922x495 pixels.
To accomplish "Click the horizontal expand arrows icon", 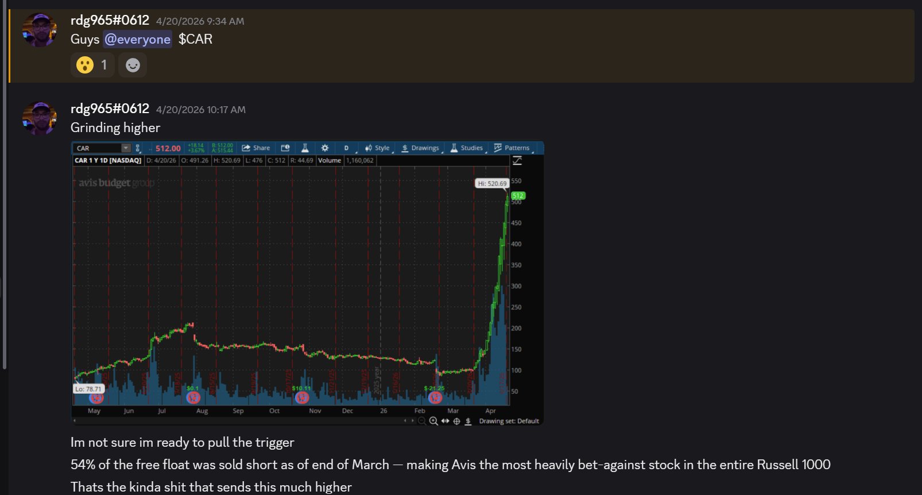I will pos(445,421).
